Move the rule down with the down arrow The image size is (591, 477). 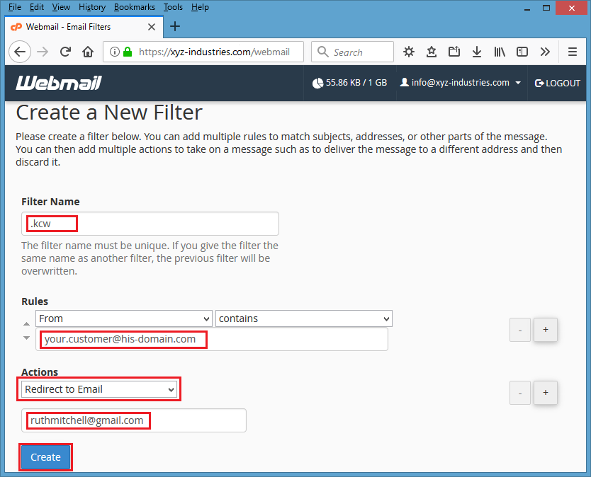pos(26,338)
